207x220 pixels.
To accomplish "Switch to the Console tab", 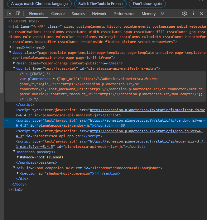I will tap(58, 14).
